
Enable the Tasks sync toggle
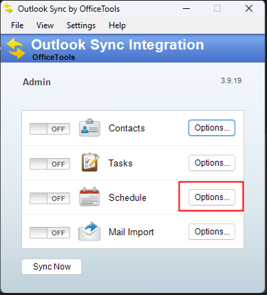point(50,164)
